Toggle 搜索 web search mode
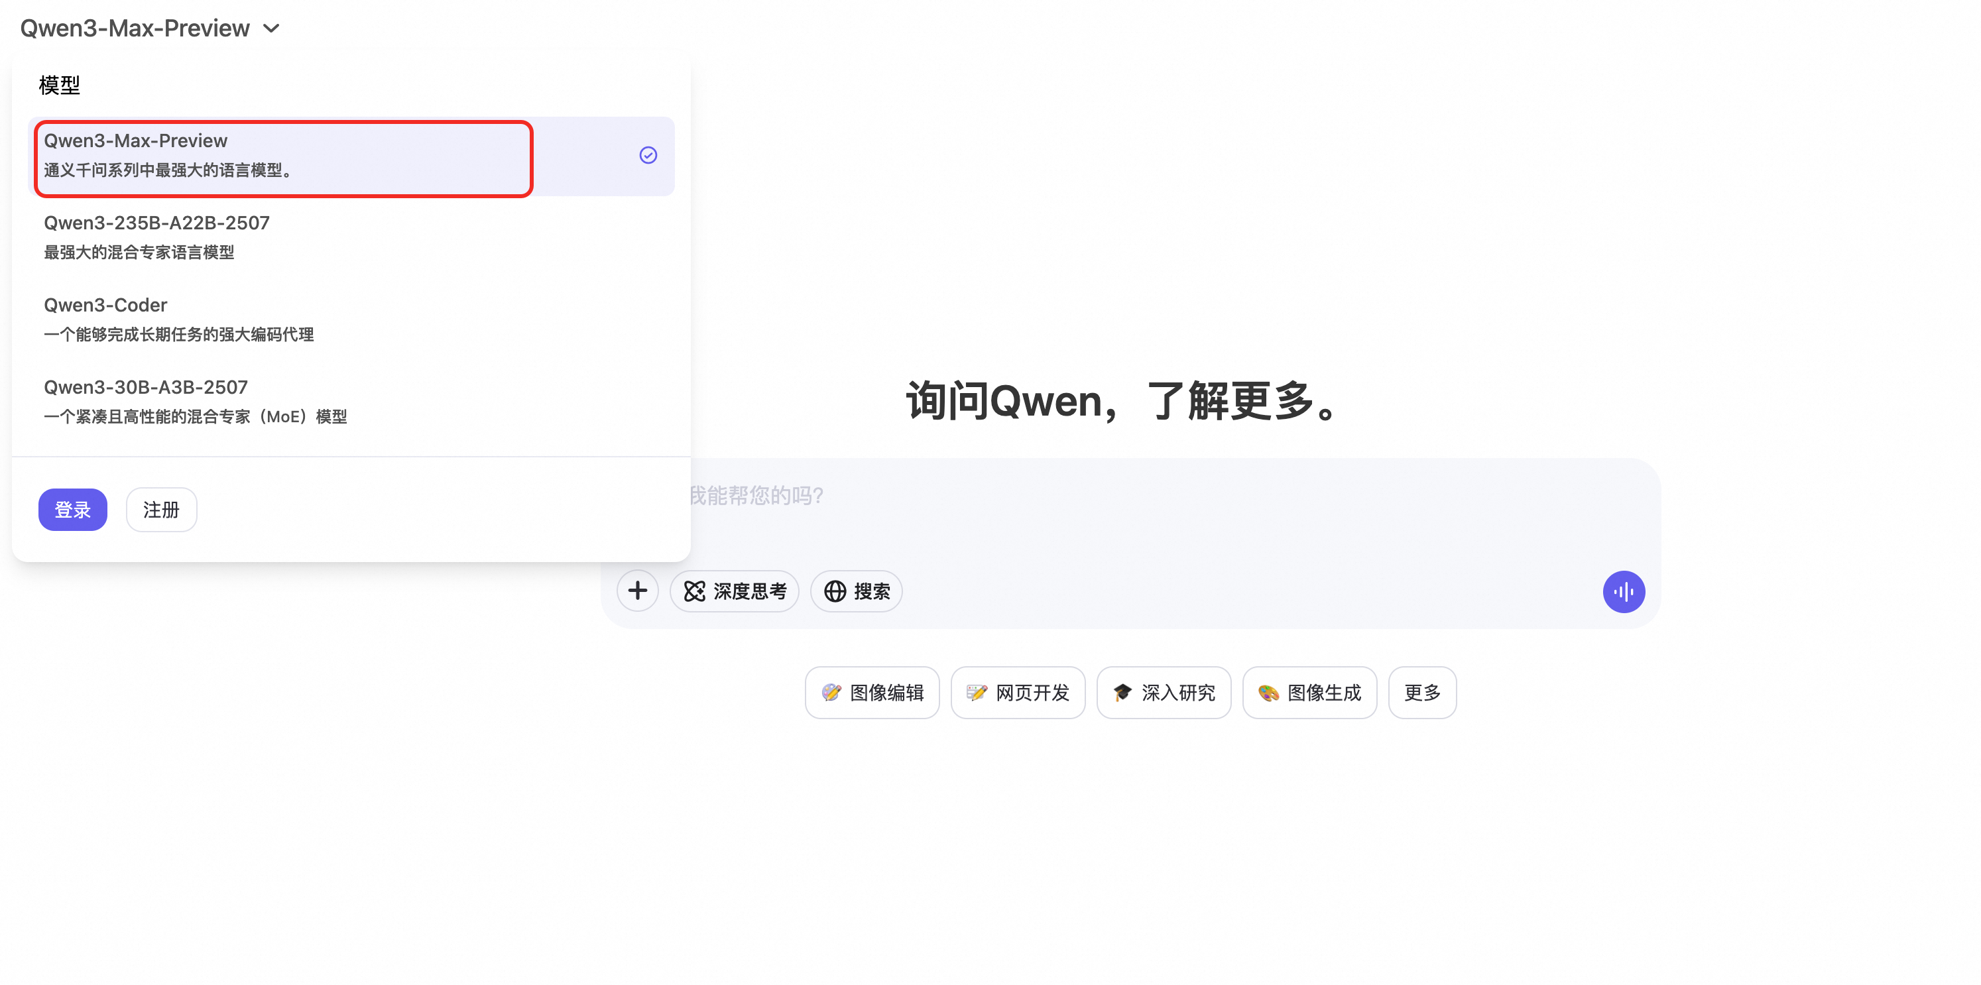 click(857, 591)
